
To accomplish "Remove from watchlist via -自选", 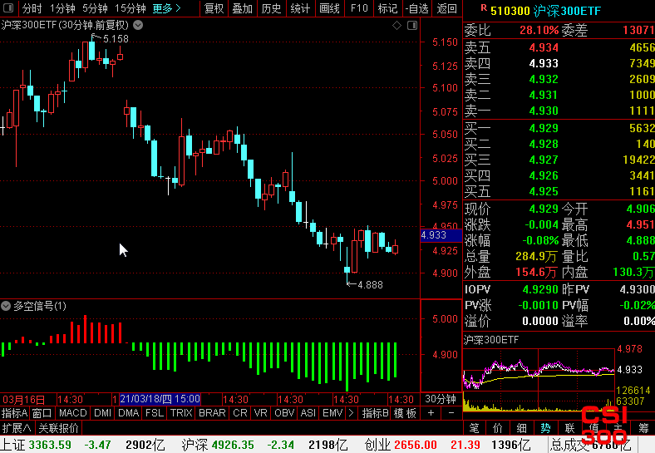I will pos(416,8).
